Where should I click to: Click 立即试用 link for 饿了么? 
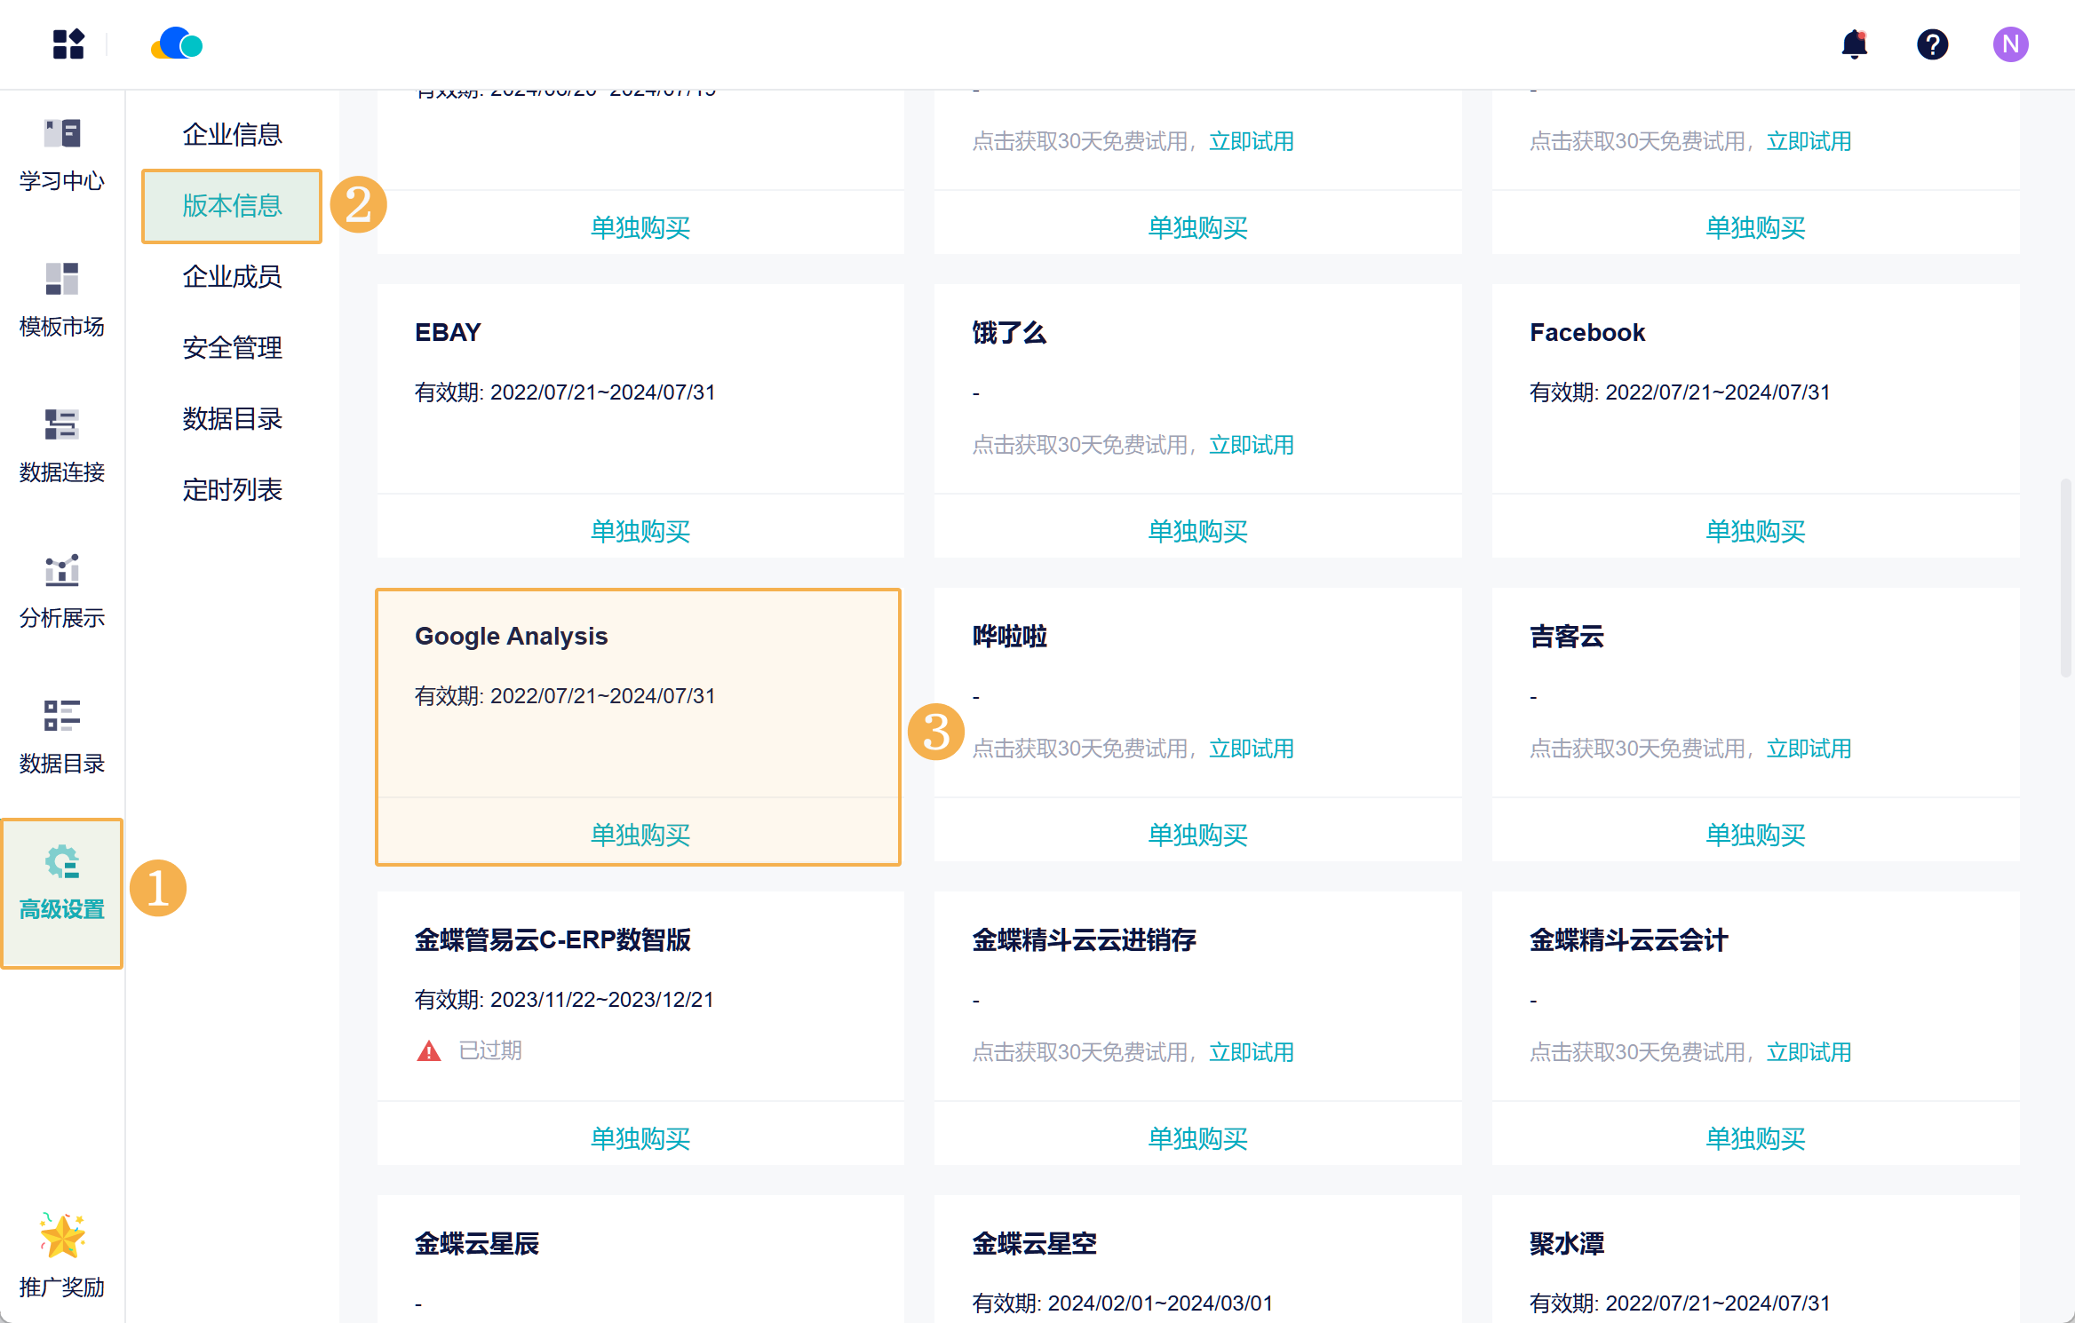click(1251, 445)
